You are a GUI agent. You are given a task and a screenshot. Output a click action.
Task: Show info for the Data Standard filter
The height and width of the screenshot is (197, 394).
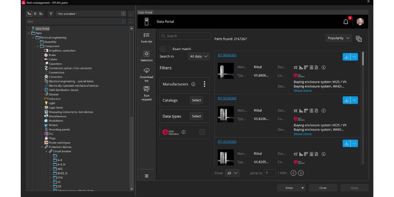point(184,132)
